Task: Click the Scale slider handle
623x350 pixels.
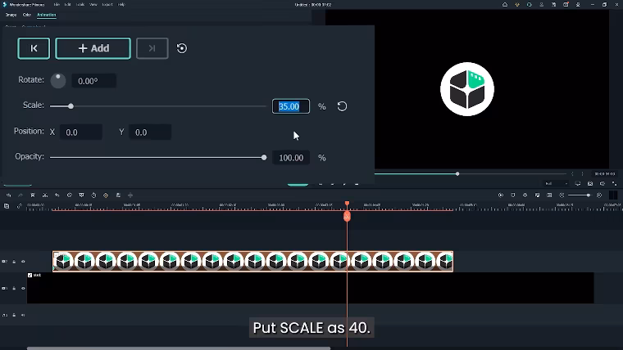Action: (x=70, y=106)
